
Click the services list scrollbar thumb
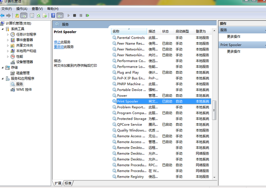pos(214,110)
